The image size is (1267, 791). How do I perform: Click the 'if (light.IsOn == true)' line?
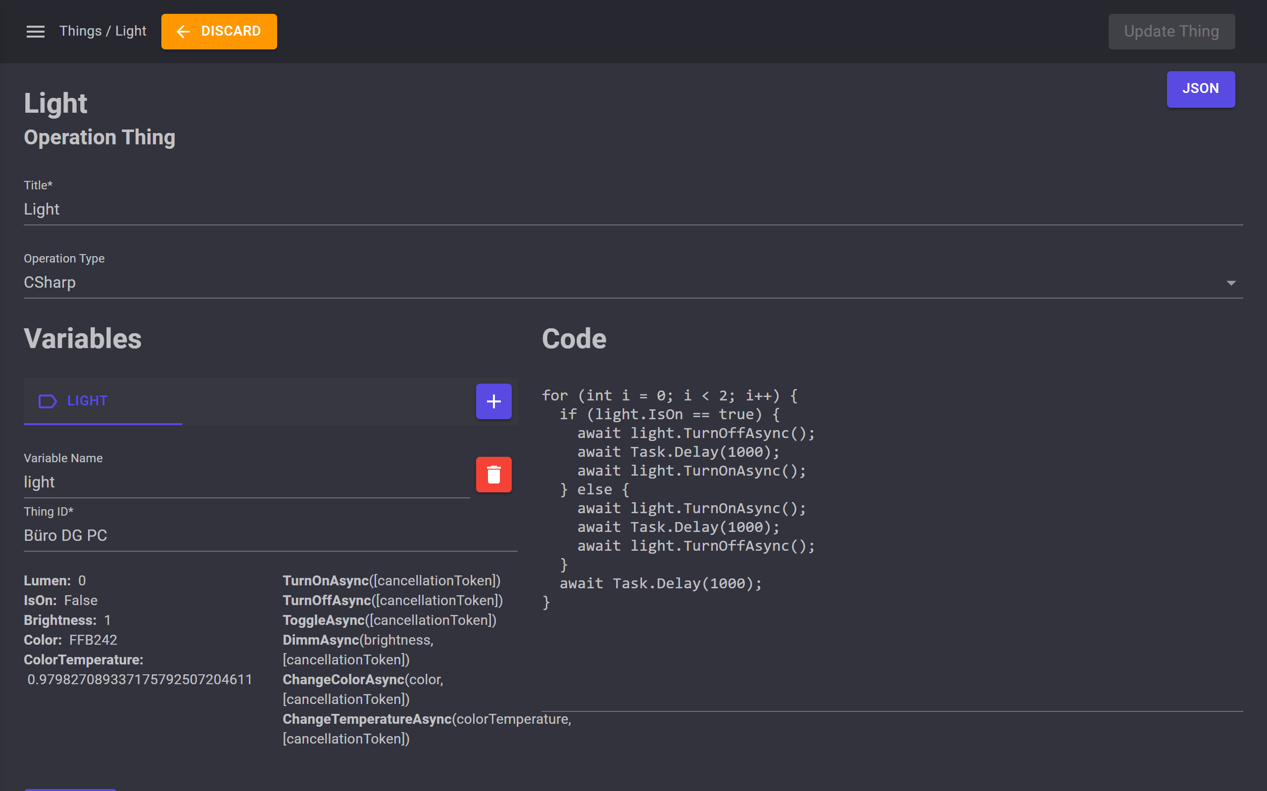coord(670,414)
